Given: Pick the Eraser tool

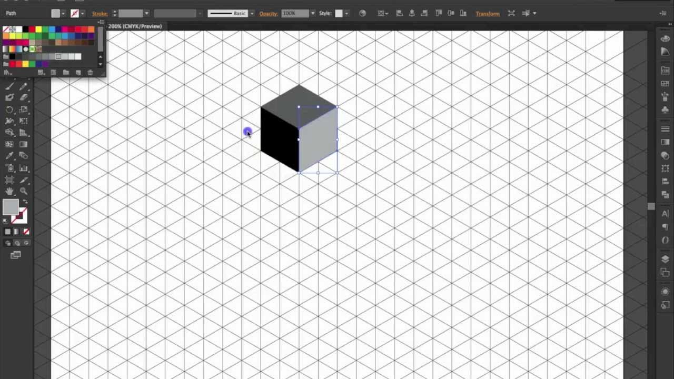Looking at the screenshot, I should pos(24,97).
